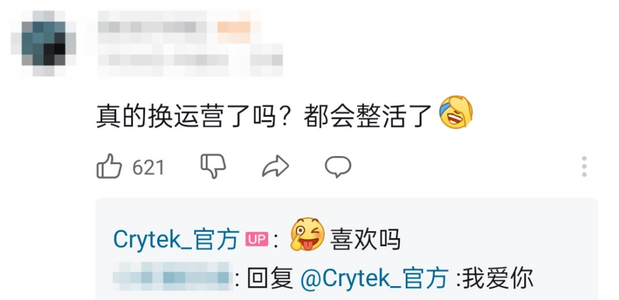Open the three-dot more options menu
Image resolution: width=619 pixels, height=300 pixels.
coord(584,166)
